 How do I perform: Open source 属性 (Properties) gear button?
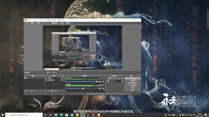(x=49, y=73)
